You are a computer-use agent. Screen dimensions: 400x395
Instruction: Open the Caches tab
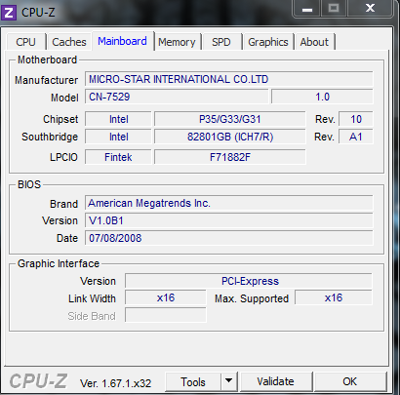coord(69,42)
